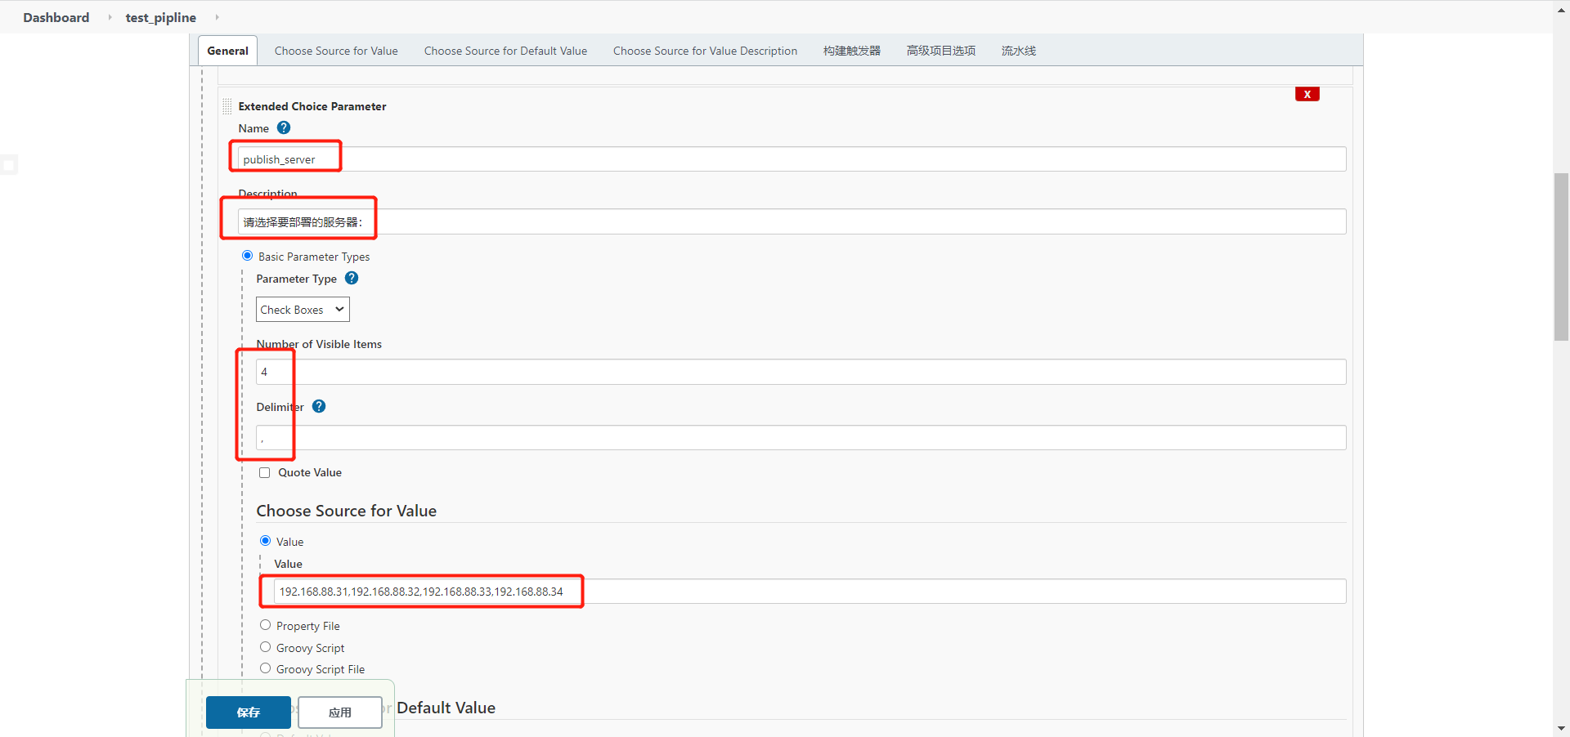Focus the Value field with IP addresses
This screenshot has width=1570, height=737.
[x=810, y=592]
